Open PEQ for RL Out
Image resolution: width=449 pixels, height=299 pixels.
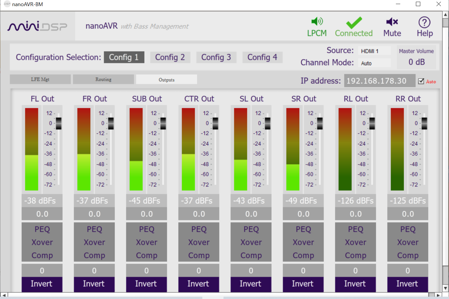tap(356, 229)
